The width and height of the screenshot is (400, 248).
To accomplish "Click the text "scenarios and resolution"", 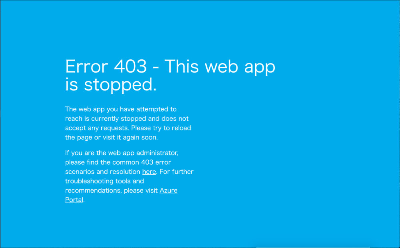I will point(102,172).
